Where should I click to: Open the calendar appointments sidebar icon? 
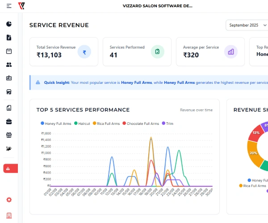pyautogui.click(x=9, y=51)
